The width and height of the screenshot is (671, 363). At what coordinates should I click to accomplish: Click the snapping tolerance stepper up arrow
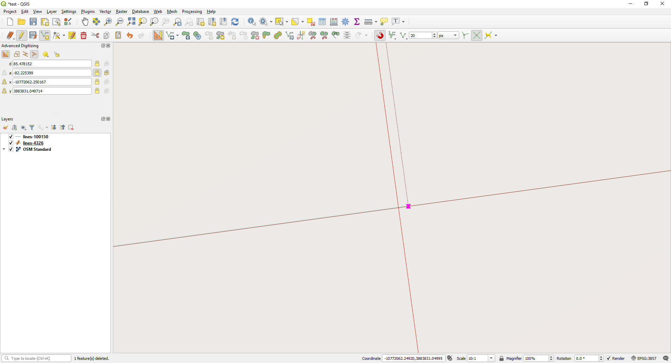(x=434, y=34)
